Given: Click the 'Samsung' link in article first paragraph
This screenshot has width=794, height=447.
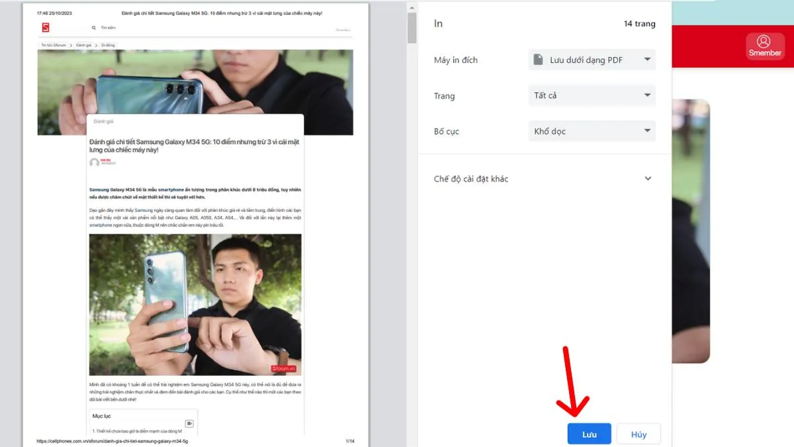Looking at the screenshot, I should coord(99,189).
